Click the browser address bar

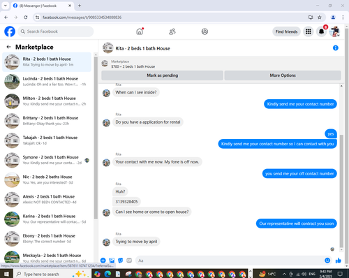(172, 17)
